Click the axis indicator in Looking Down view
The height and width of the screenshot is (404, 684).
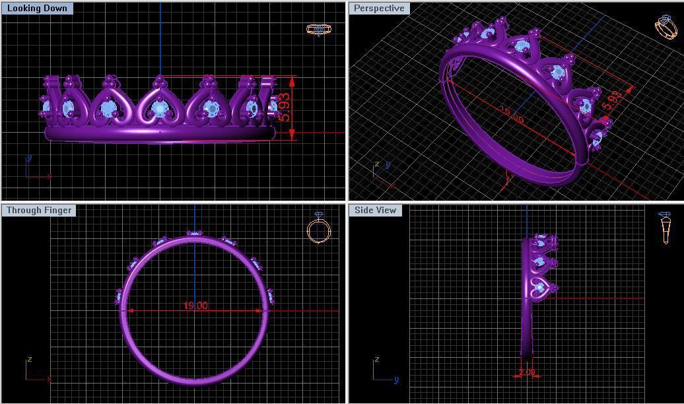pyautogui.click(x=38, y=166)
